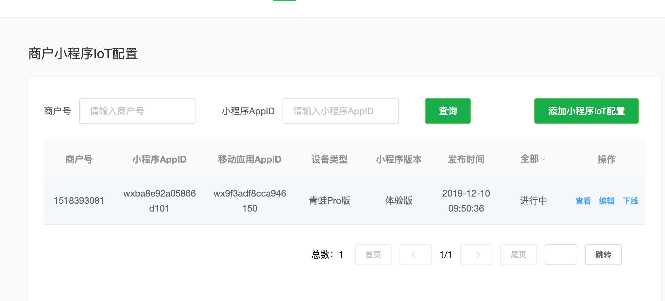This screenshot has width=665, height=301.
Task: Click the 移动应用AppID column header
Action: tap(250, 159)
